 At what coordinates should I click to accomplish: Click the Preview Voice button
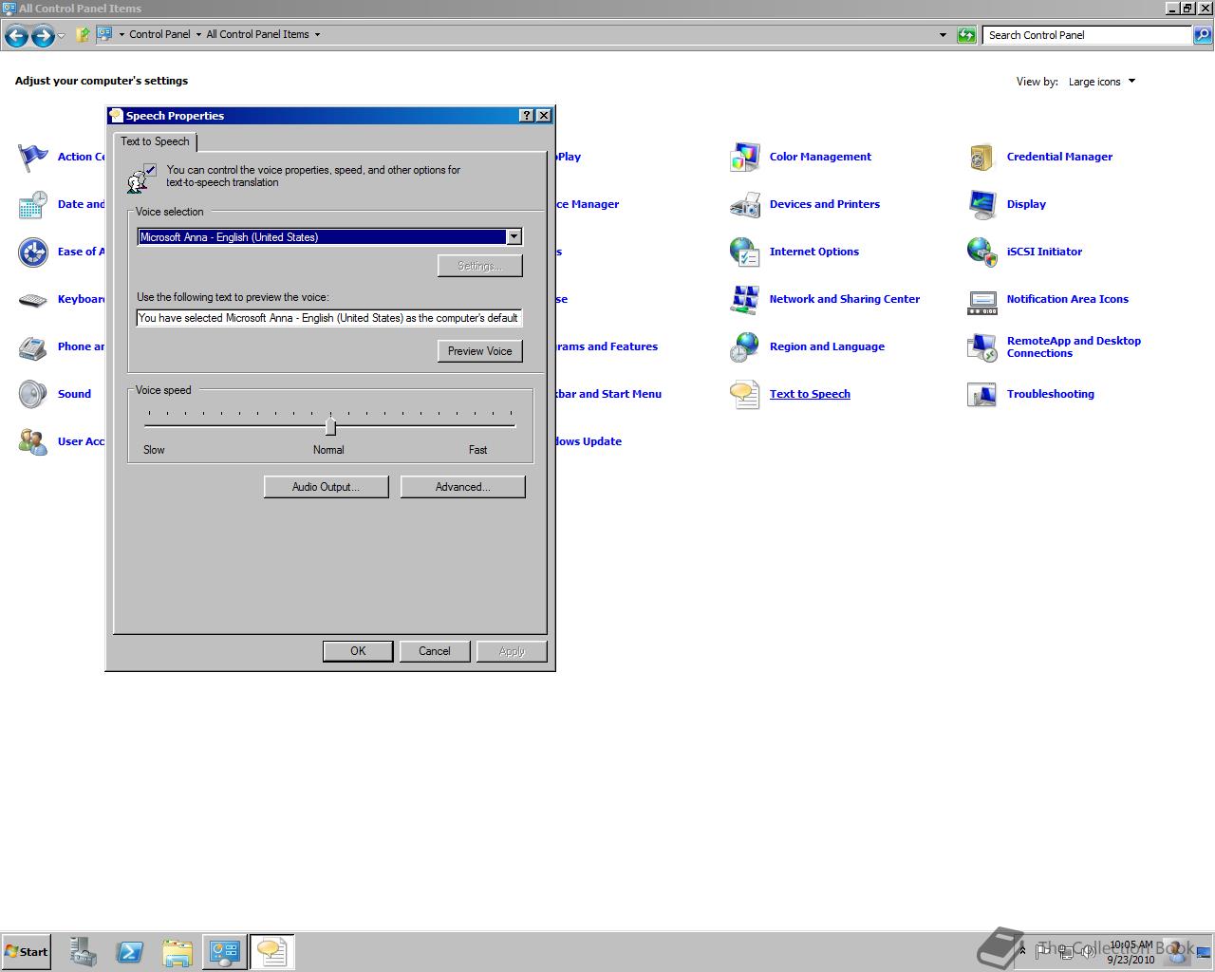point(479,351)
